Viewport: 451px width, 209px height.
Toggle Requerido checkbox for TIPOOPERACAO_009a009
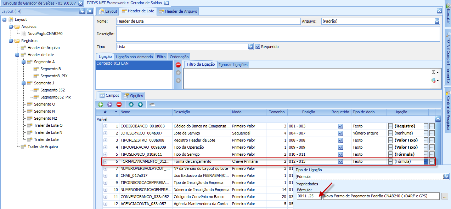(x=340, y=147)
